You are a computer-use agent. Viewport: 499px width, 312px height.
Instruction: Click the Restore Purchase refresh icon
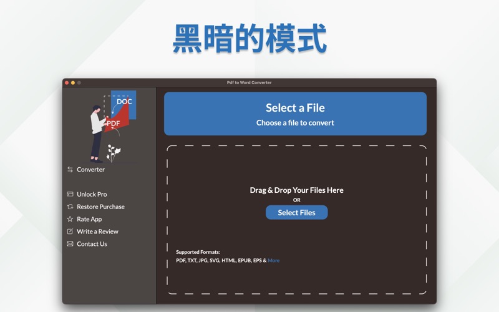[x=70, y=207]
